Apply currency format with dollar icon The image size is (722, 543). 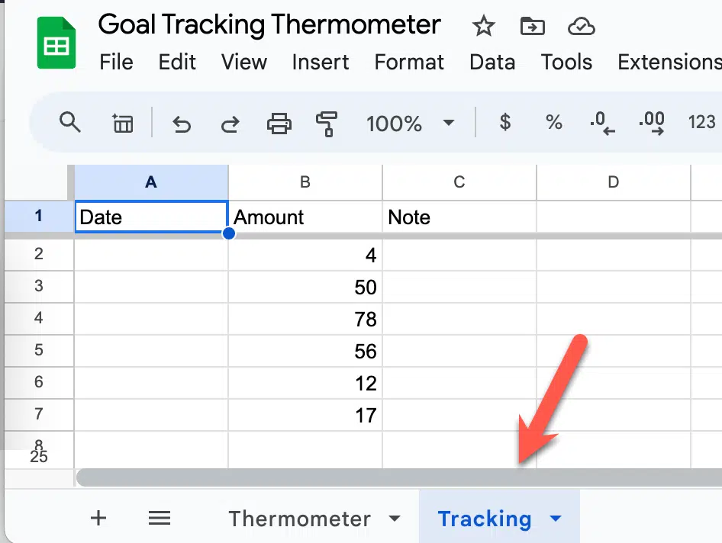pyautogui.click(x=505, y=123)
